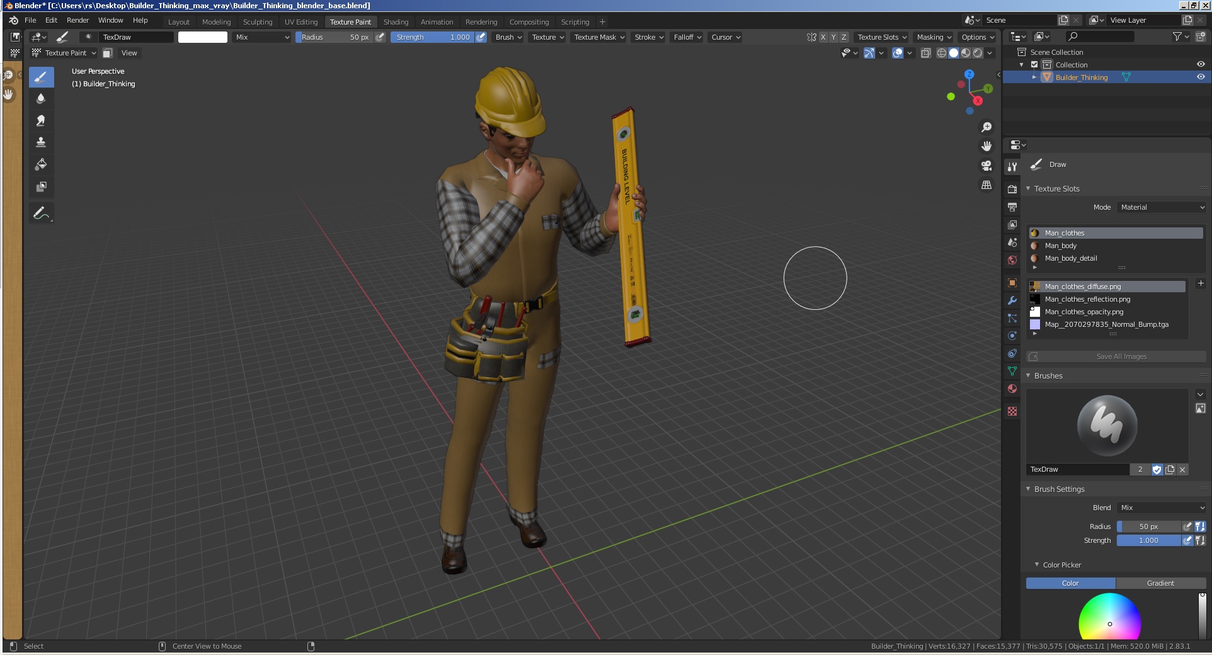Select Man_clothes_reflection.png texture
Image resolution: width=1212 pixels, height=655 pixels.
tap(1107, 299)
